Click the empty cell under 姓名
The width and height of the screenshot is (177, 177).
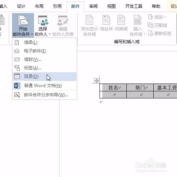coord(113,95)
